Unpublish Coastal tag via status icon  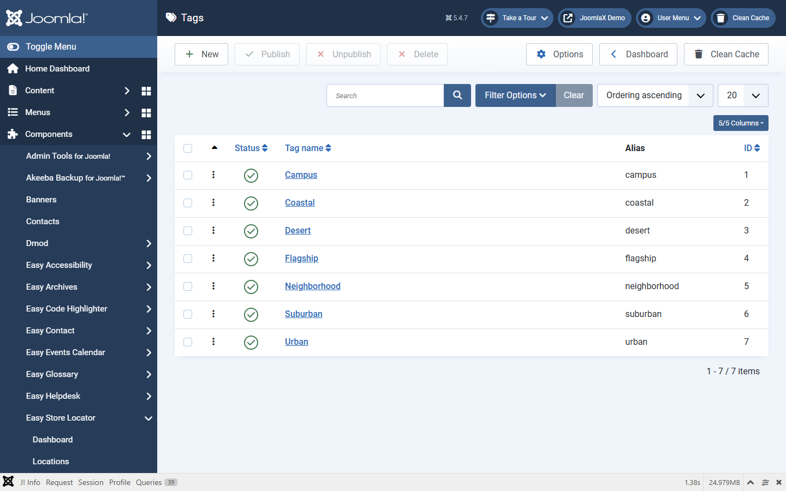point(251,203)
